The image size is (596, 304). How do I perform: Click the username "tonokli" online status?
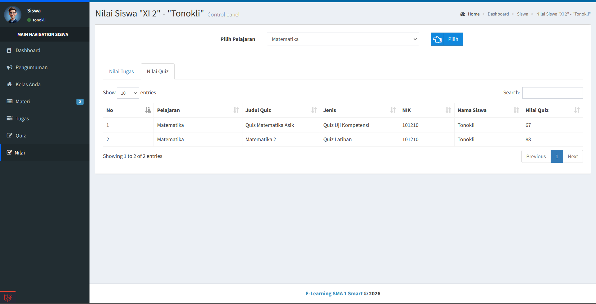click(x=36, y=20)
